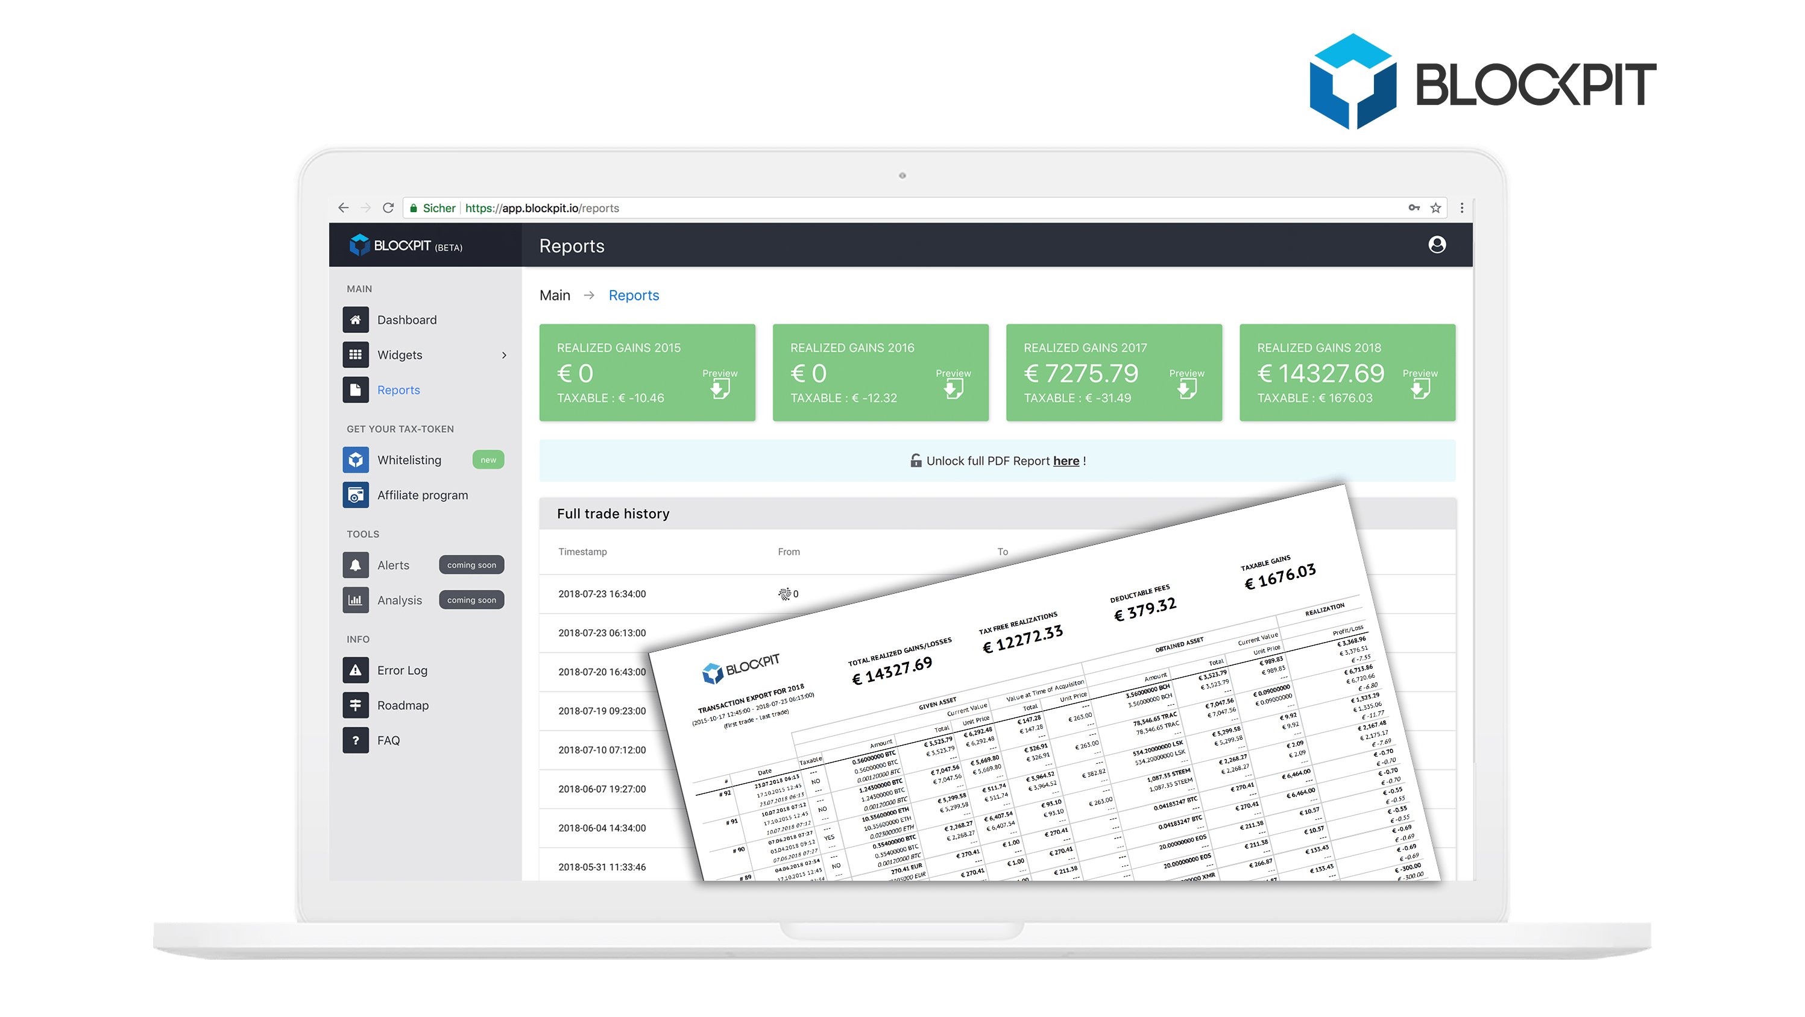This screenshot has width=1805, height=1017.
Task: Click 'TAXABLE : € 1676.03' on 2018 card
Action: tap(1314, 398)
